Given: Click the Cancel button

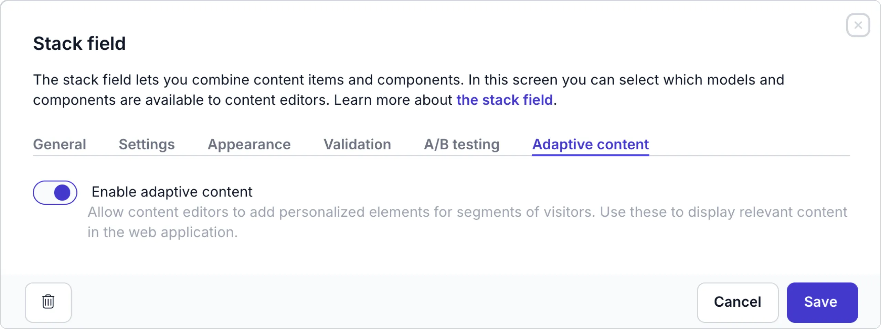Looking at the screenshot, I should pos(737,302).
